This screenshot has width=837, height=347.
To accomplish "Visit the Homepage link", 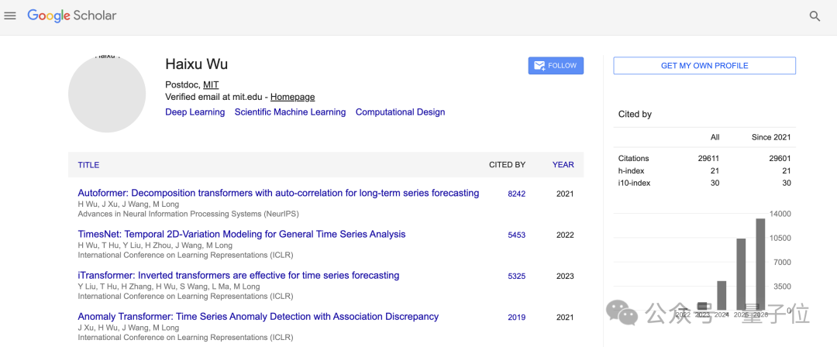I will tap(292, 97).
